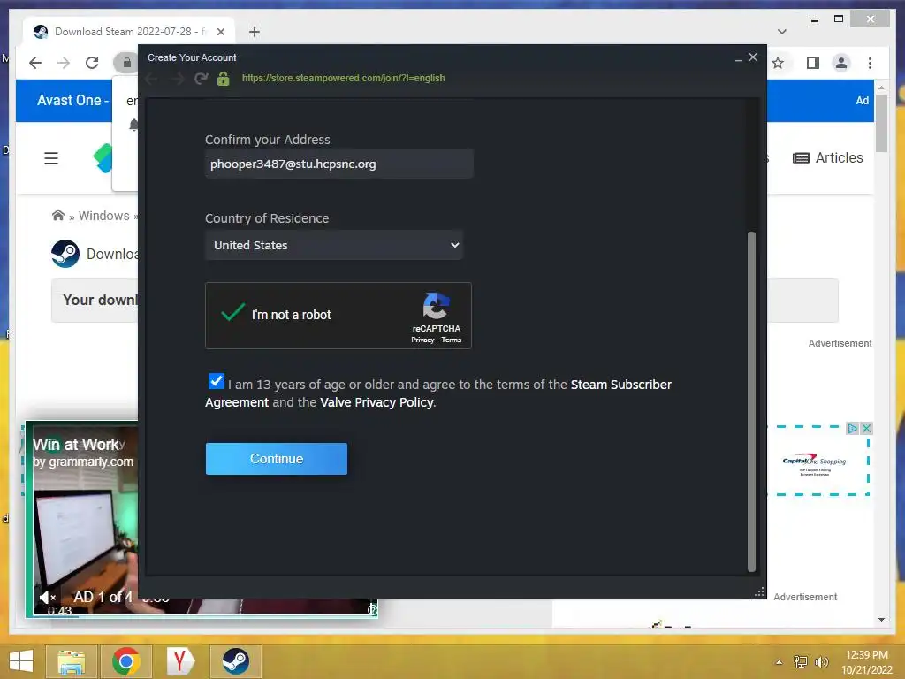Open the Valve Privacy Policy link
The image size is (905, 679).
pos(376,402)
